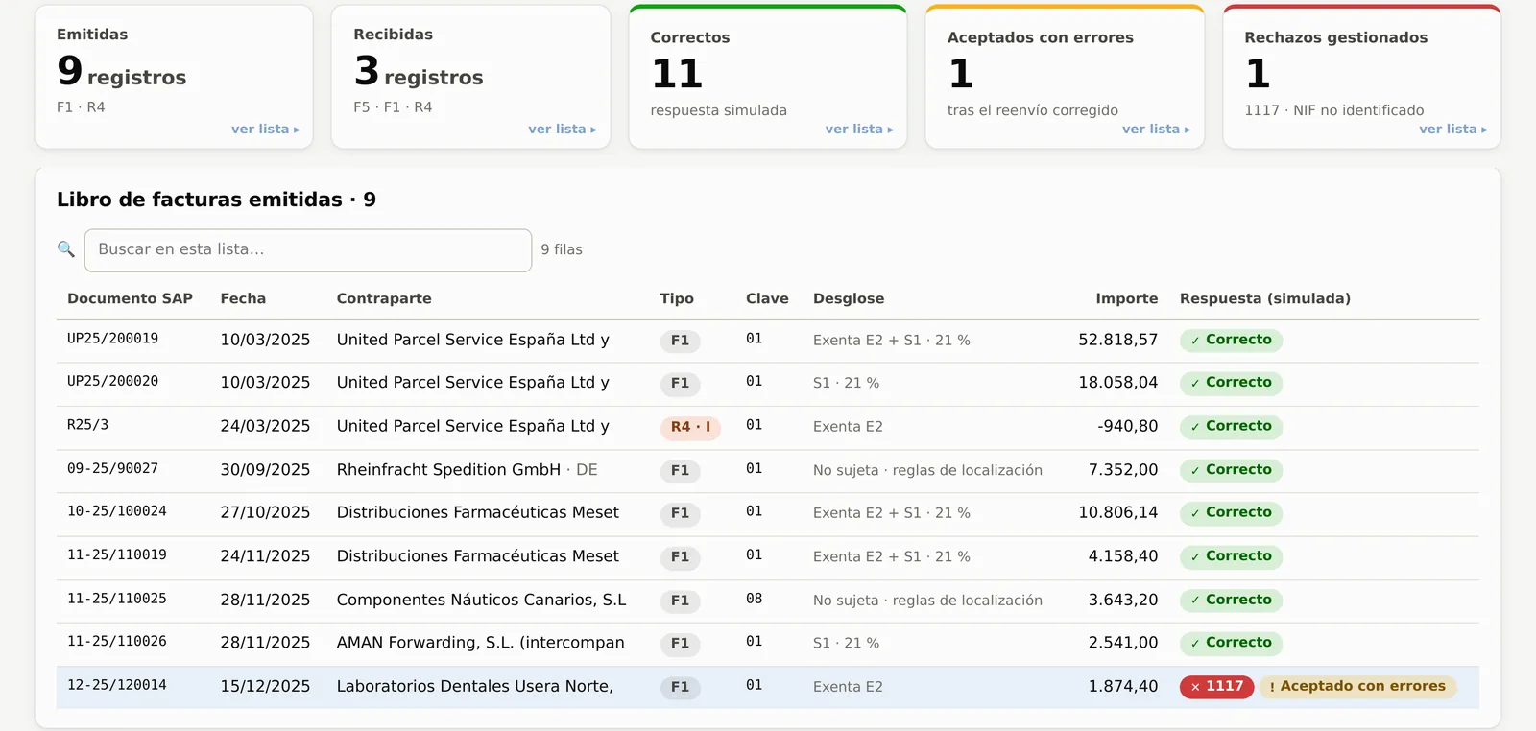1536x731 pixels.
Task: Select document UP25/200019
Action: pyautogui.click(x=112, y=339)
